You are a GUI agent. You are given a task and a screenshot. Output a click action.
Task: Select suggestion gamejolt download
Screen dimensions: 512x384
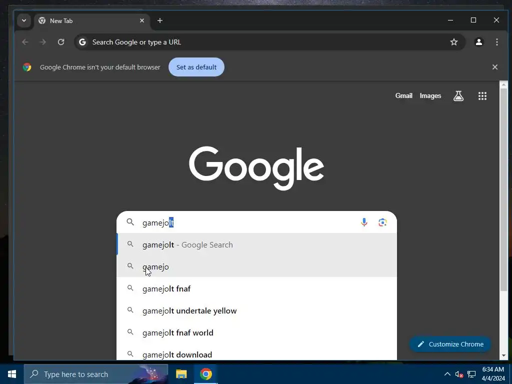click(x=256, y=352)
